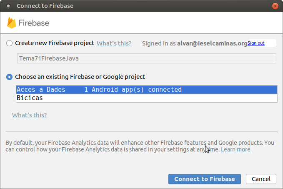Click the Firebase heading text
The height and width of the screenshot is (189, 283).
pyautogui.click(x=34, y=23)
